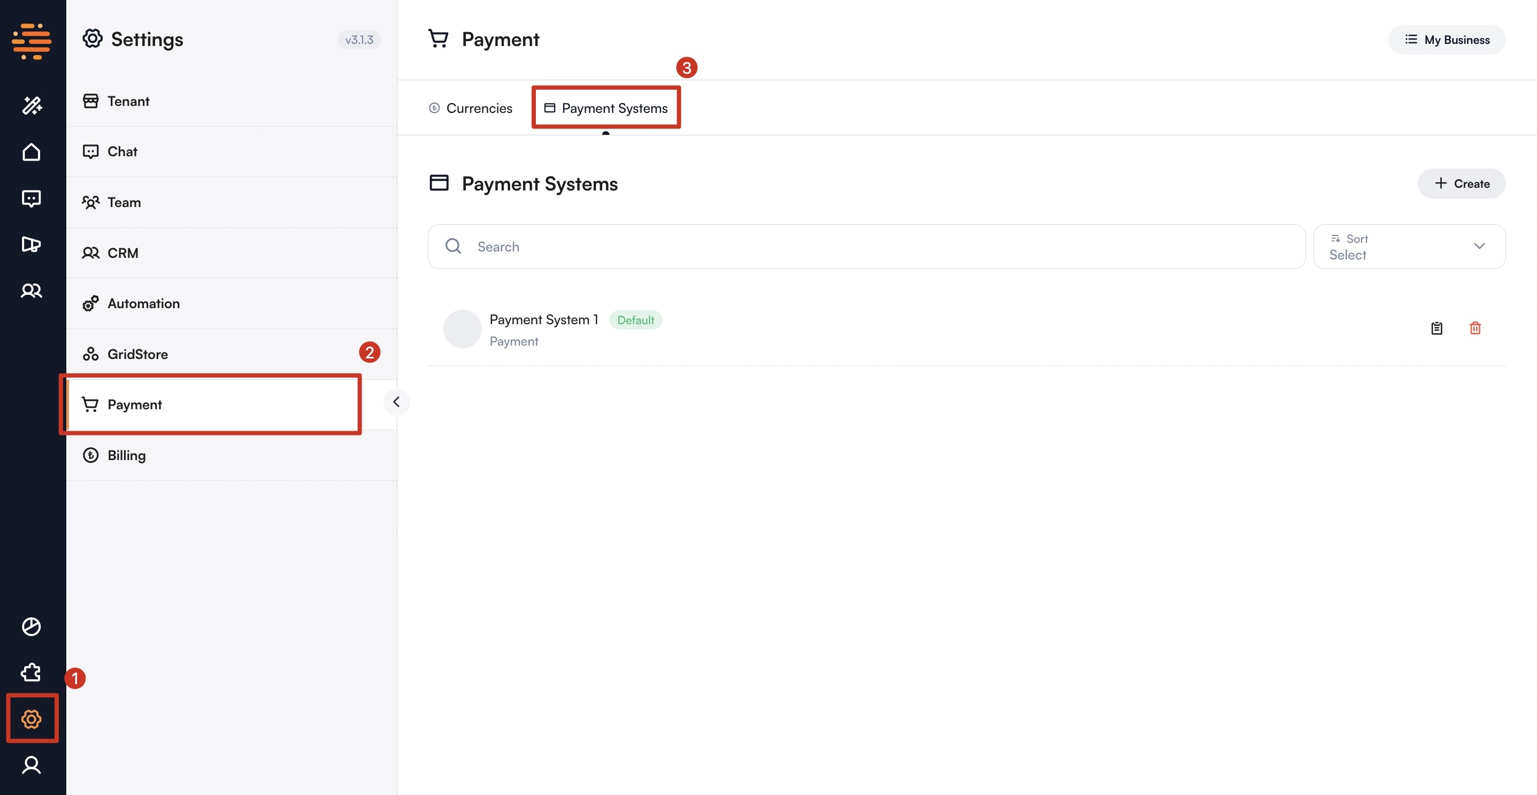Open Billing settings section
The width and height of the screenshot is (1537, 795).
click(x=127, y=455)
